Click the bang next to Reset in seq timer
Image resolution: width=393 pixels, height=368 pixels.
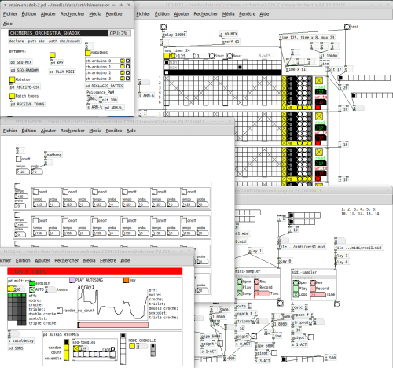tap(230, 56)
